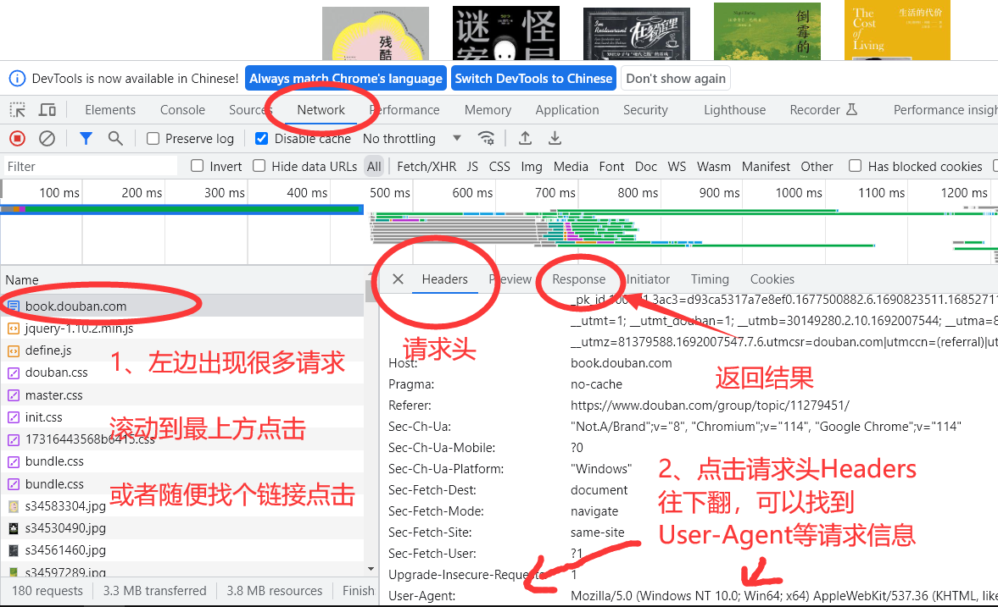998x607 pixels.
Task: Filter requests by Media type
Action: point(571,167)
